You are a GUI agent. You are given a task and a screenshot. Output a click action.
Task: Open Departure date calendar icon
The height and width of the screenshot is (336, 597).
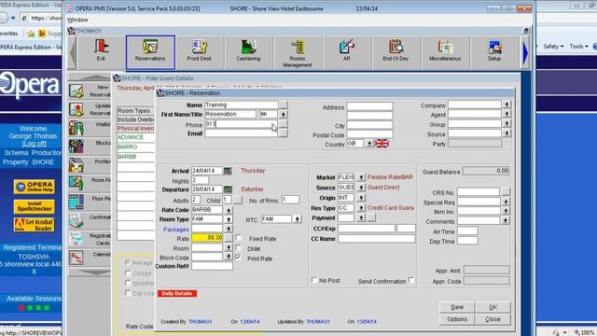click(228, 189)
